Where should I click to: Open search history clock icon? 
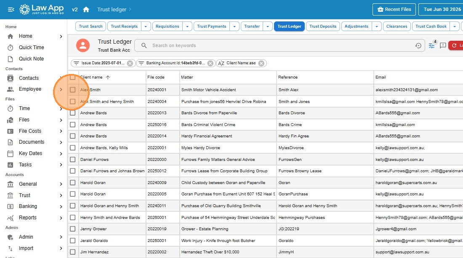point(418,45)
